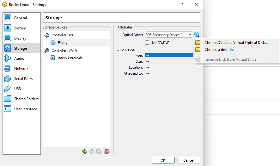Open the System settings category
The width and height of the screenshot is (280, 166).
(21, 28)
